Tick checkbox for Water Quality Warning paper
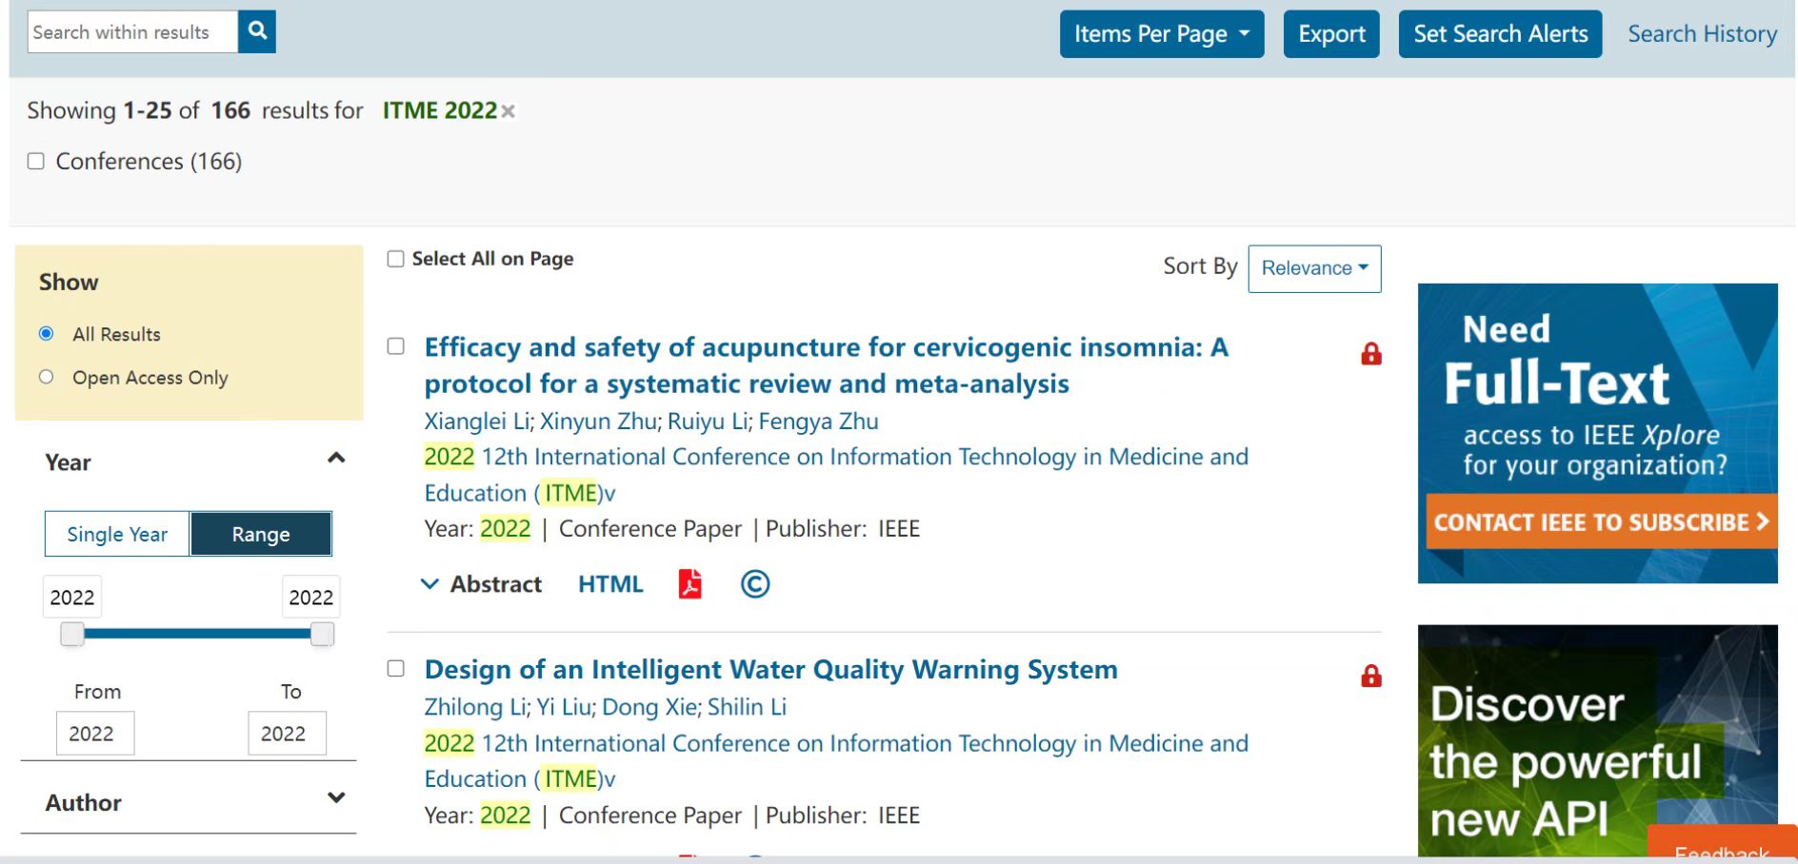The width and height of the screenshot is (1798, 864). (396, 669)
